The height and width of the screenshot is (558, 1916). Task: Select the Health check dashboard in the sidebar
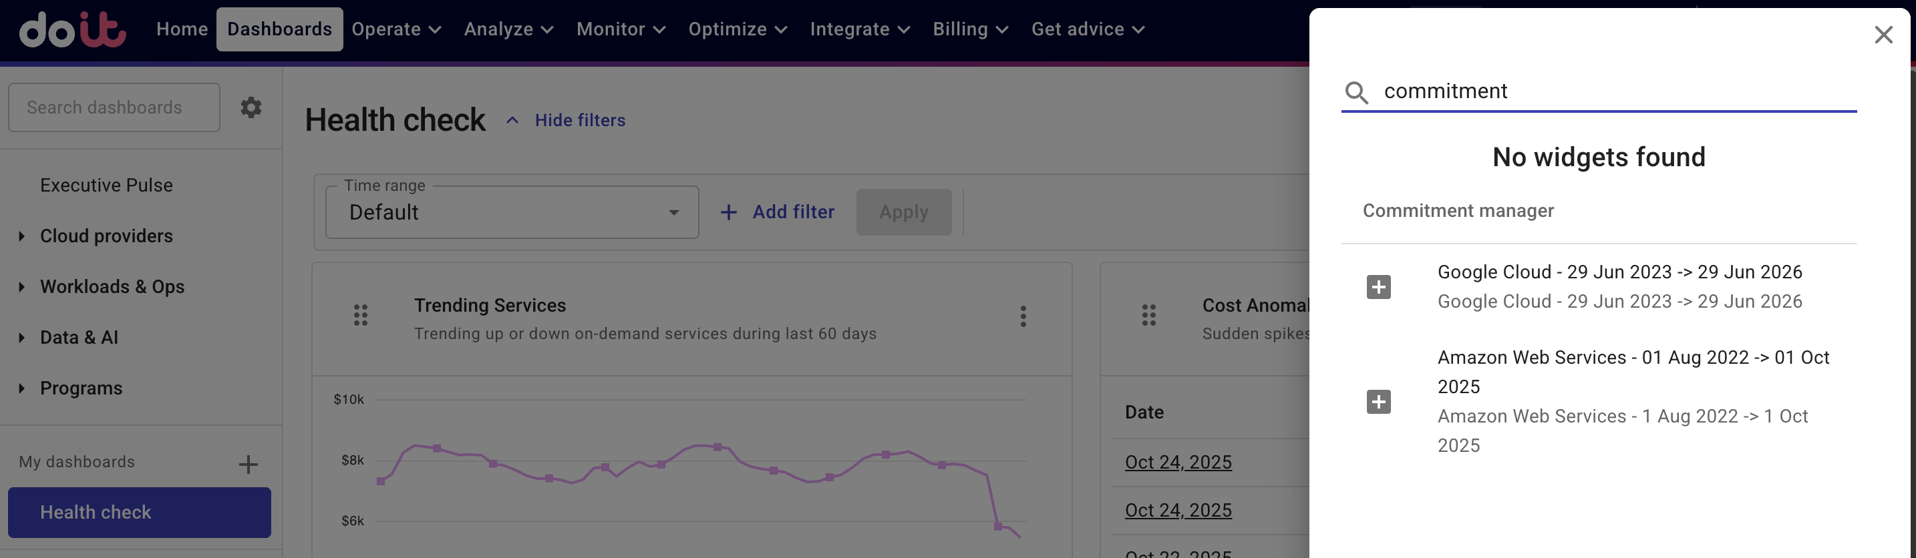(139, 512)
